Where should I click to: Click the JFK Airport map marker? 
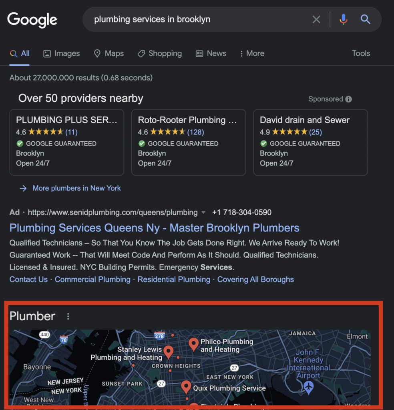tap(309, 387)
